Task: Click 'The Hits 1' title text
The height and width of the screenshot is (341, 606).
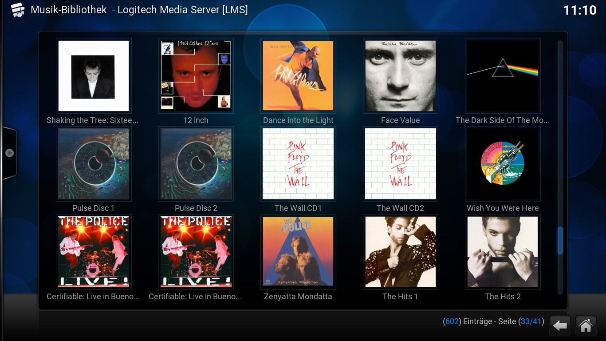Action: pyautogui.click(x=400, y=297)
